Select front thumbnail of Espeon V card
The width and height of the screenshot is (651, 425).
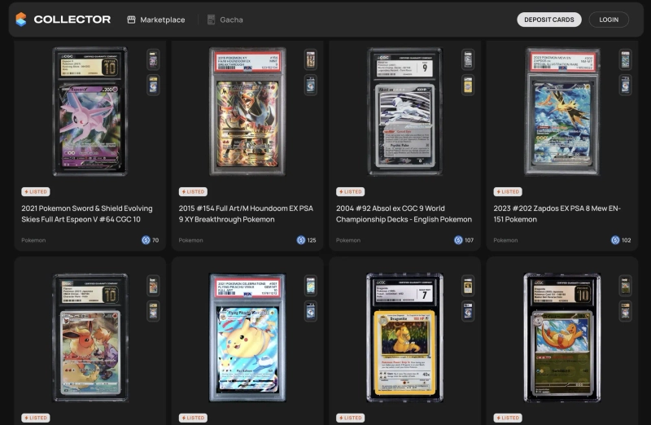point(153,59)
